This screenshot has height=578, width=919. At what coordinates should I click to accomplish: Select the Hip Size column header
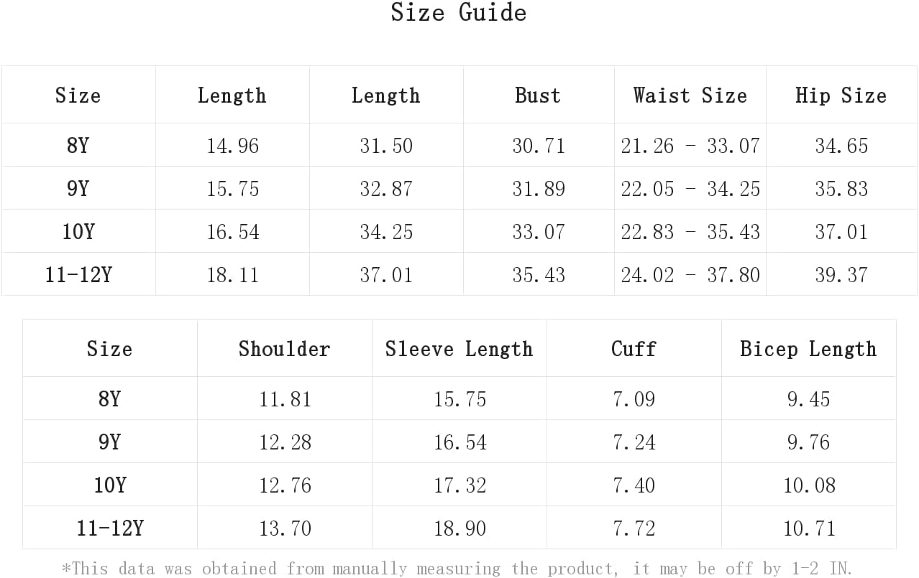[x=841, y=95]
